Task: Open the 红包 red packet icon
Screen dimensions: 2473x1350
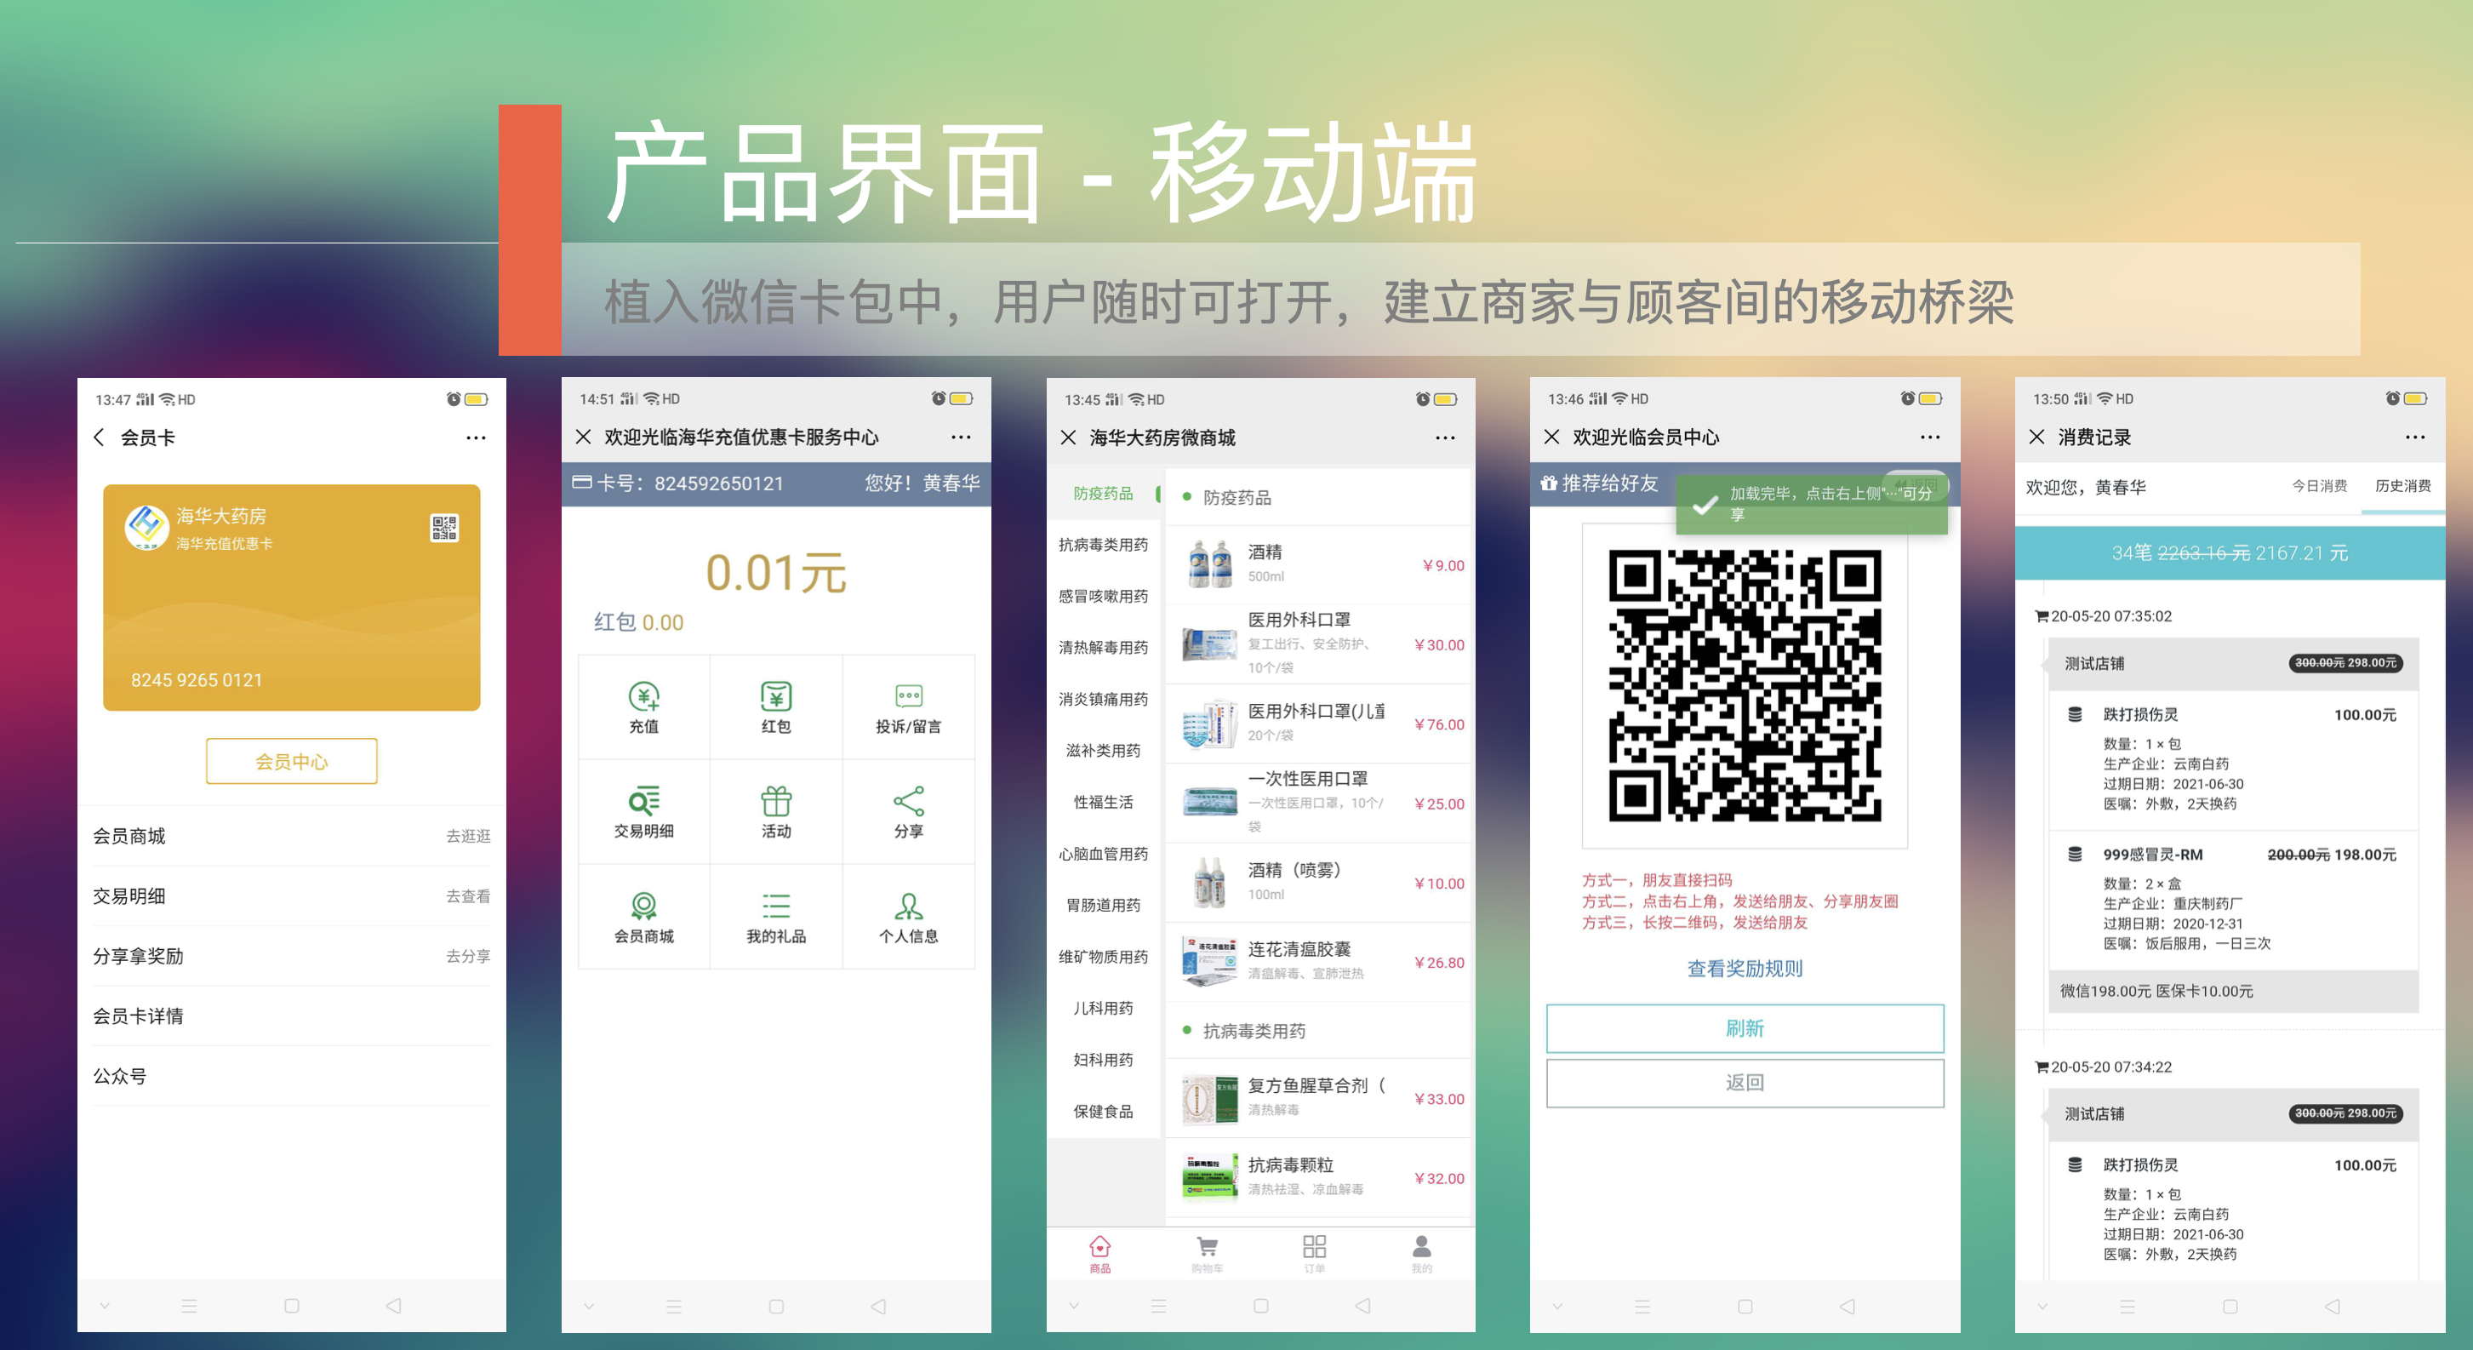Action: point(776,706)
